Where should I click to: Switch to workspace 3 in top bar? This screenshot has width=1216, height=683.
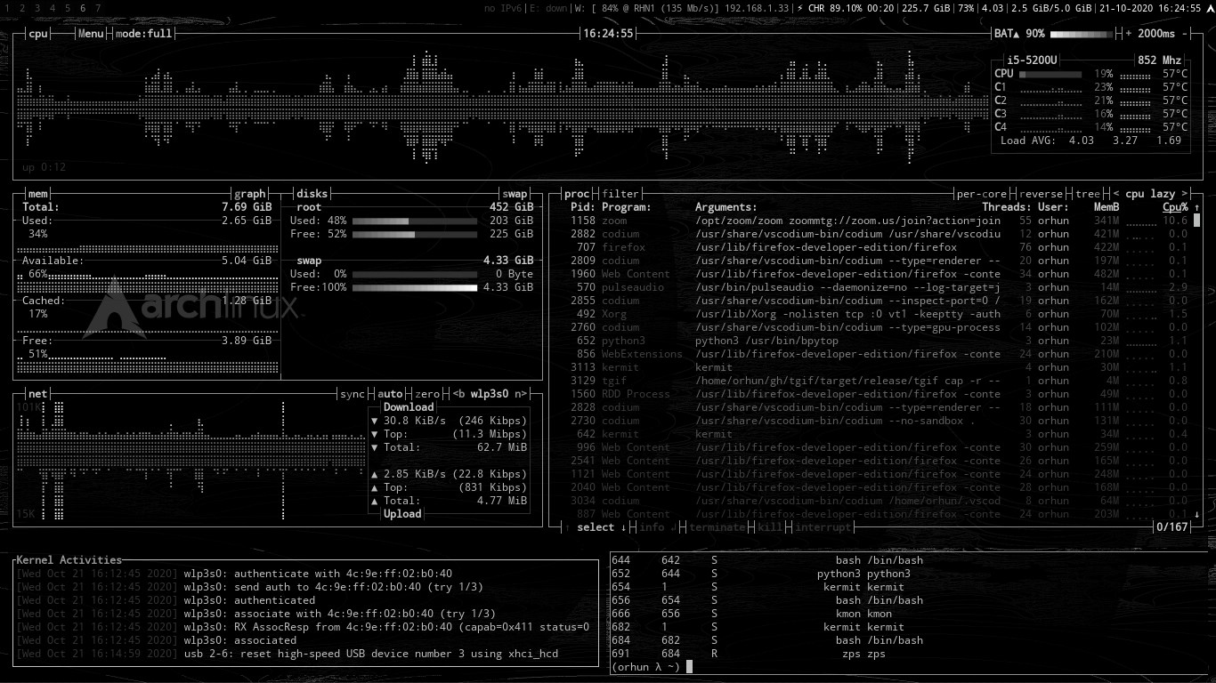36,8
